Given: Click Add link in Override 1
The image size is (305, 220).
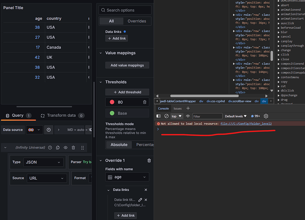Looking at the screenshot, I should click(x=126, y=216).
